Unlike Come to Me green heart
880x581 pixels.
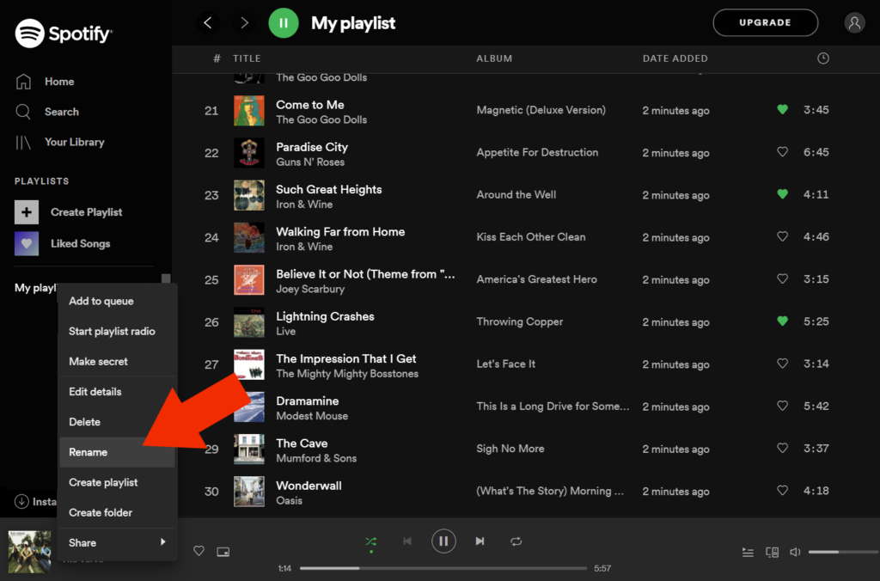782,109
